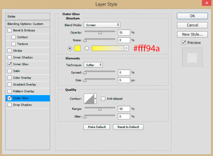Uncheck the Outer Glow checkbox
Image resolution: width=213 pixels, height=156 pixels.
point(10,98)
